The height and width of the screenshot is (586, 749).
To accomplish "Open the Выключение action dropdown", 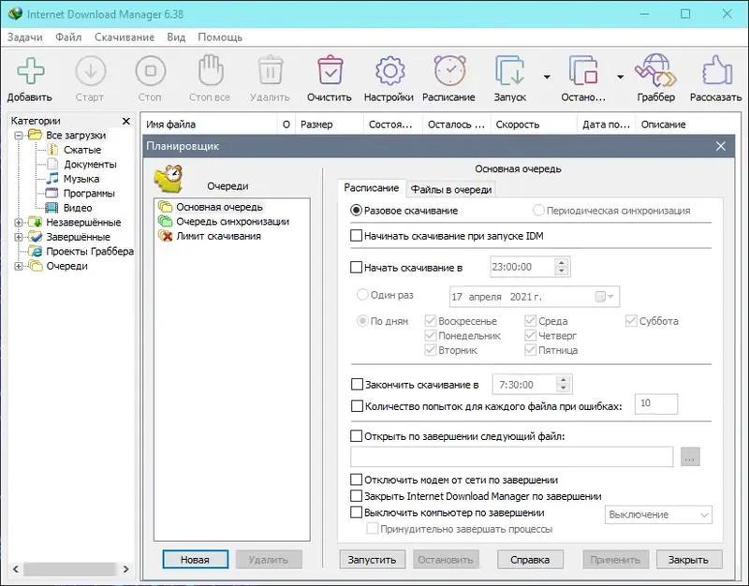I will (658, 515).
